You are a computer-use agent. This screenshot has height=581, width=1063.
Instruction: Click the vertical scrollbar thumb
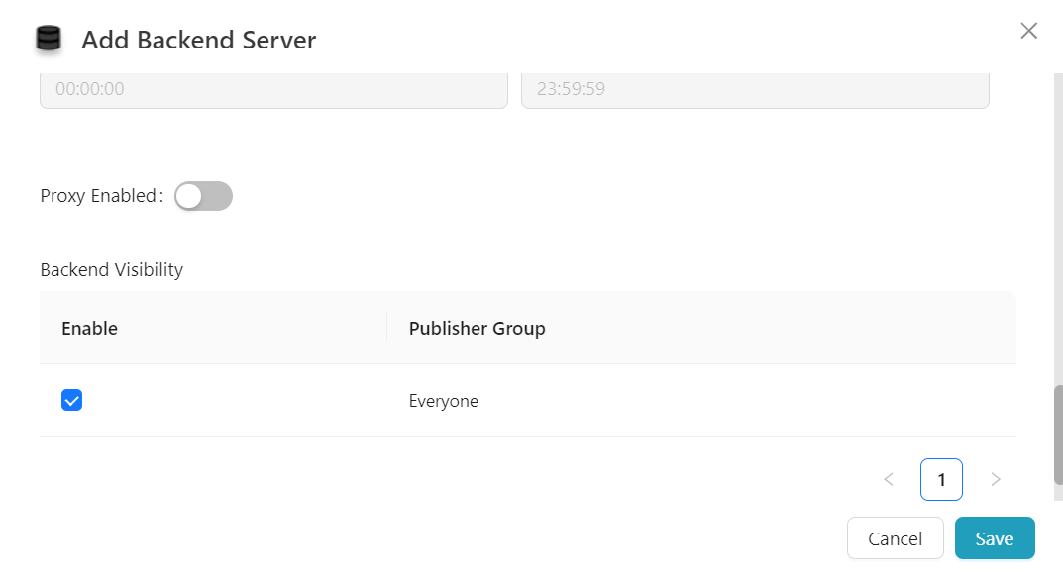(1057, 434)
